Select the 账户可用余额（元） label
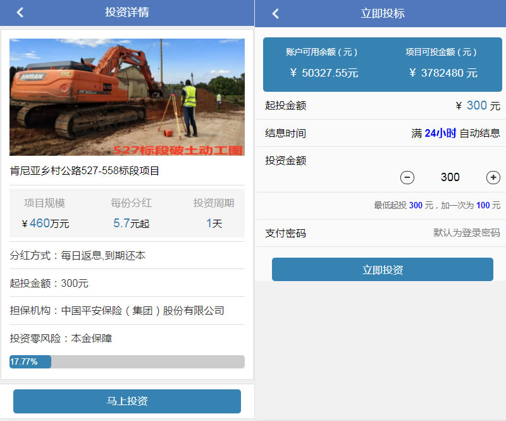The height and width of the screenshot is (421, 506). [x=322, y=52]
